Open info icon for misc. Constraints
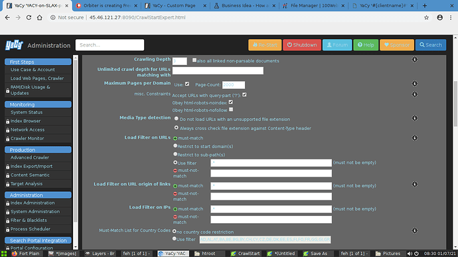 click(414, 94)
